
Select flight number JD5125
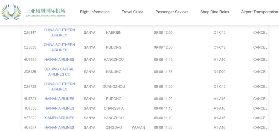click(30, 72)
